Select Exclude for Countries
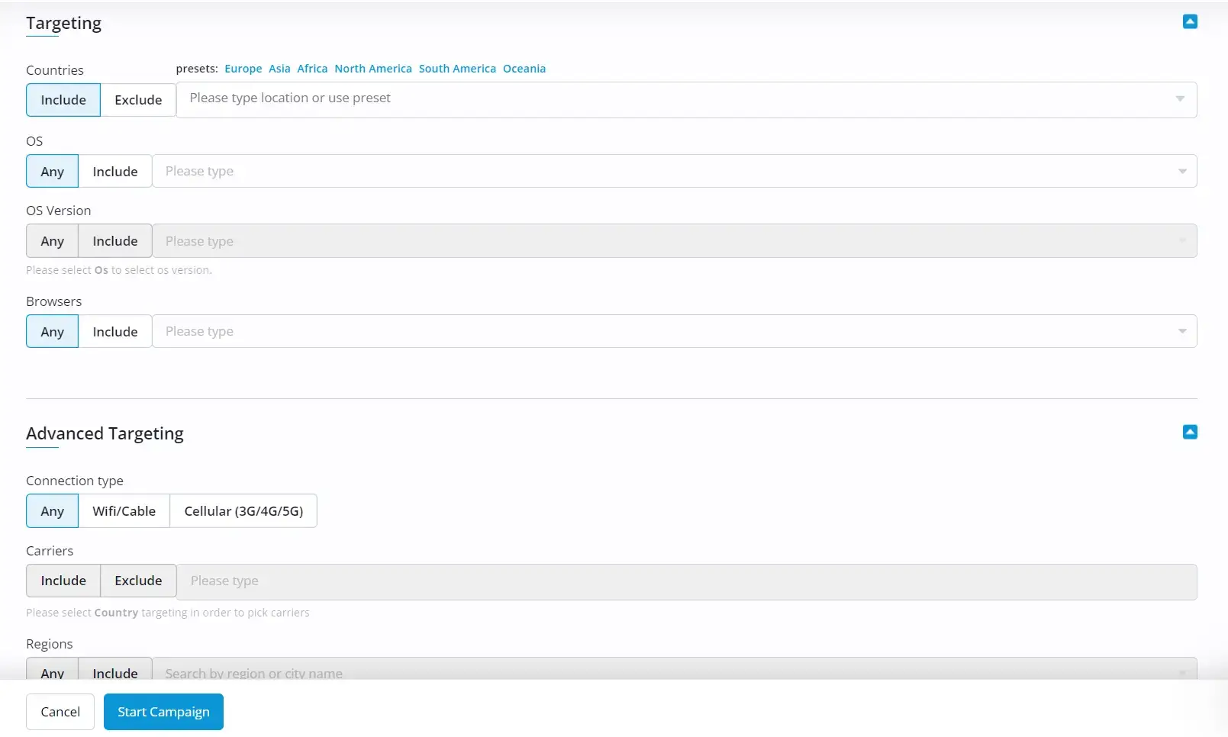 coord(138,100)
